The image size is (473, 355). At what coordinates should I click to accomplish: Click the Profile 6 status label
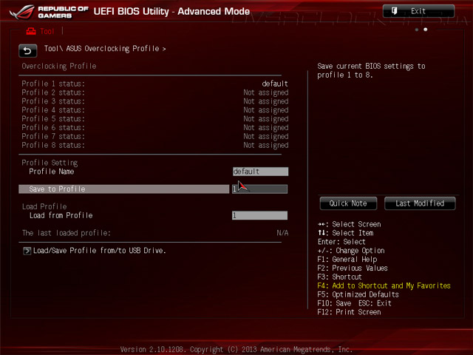53,127
